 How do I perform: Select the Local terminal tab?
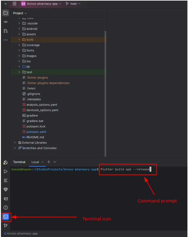(x=35, y=162)
